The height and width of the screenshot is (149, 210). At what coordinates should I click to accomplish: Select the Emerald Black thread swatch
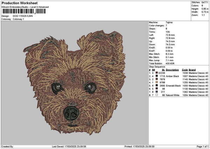pos(156,85)
